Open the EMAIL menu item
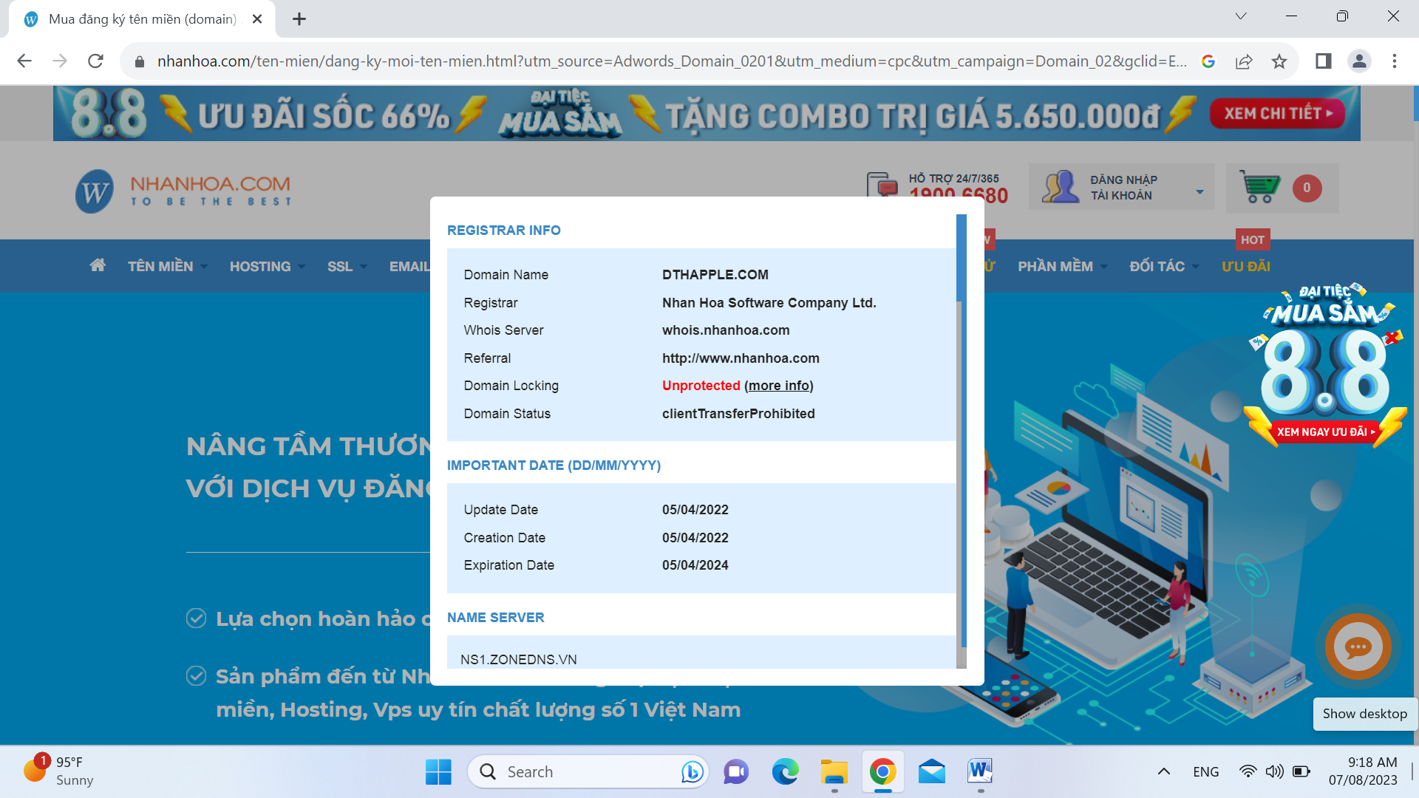Viewport: 1419px width, 798px height. click(x=409, y=266)
